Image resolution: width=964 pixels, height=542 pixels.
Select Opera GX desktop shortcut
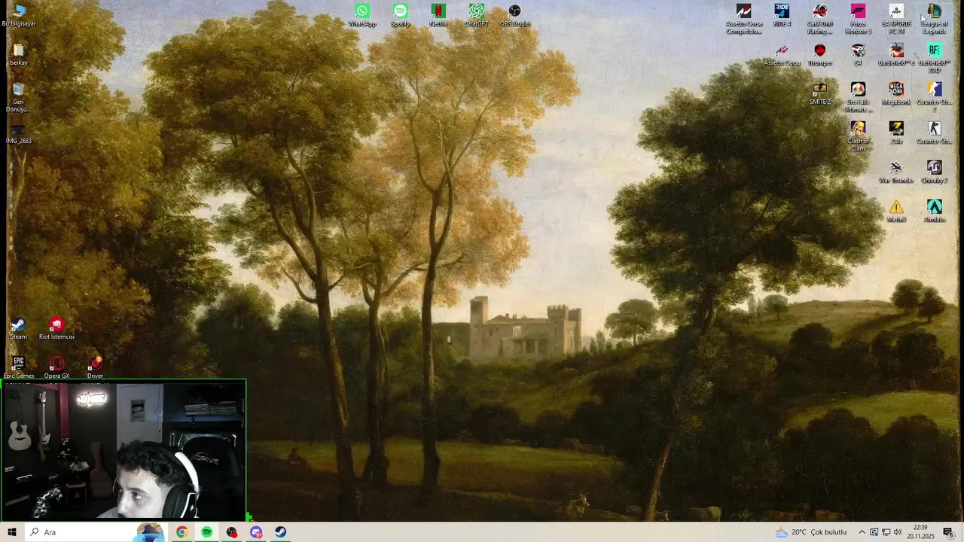(56, 368)
